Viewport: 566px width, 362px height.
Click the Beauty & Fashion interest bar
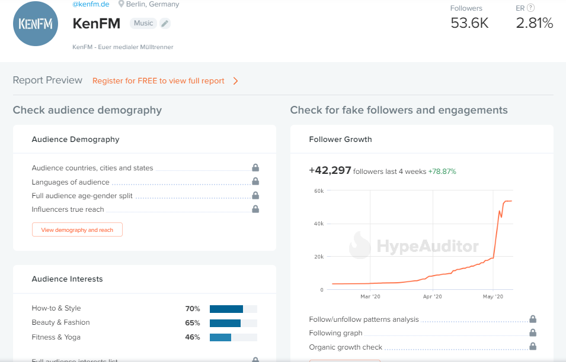point(233,323)
